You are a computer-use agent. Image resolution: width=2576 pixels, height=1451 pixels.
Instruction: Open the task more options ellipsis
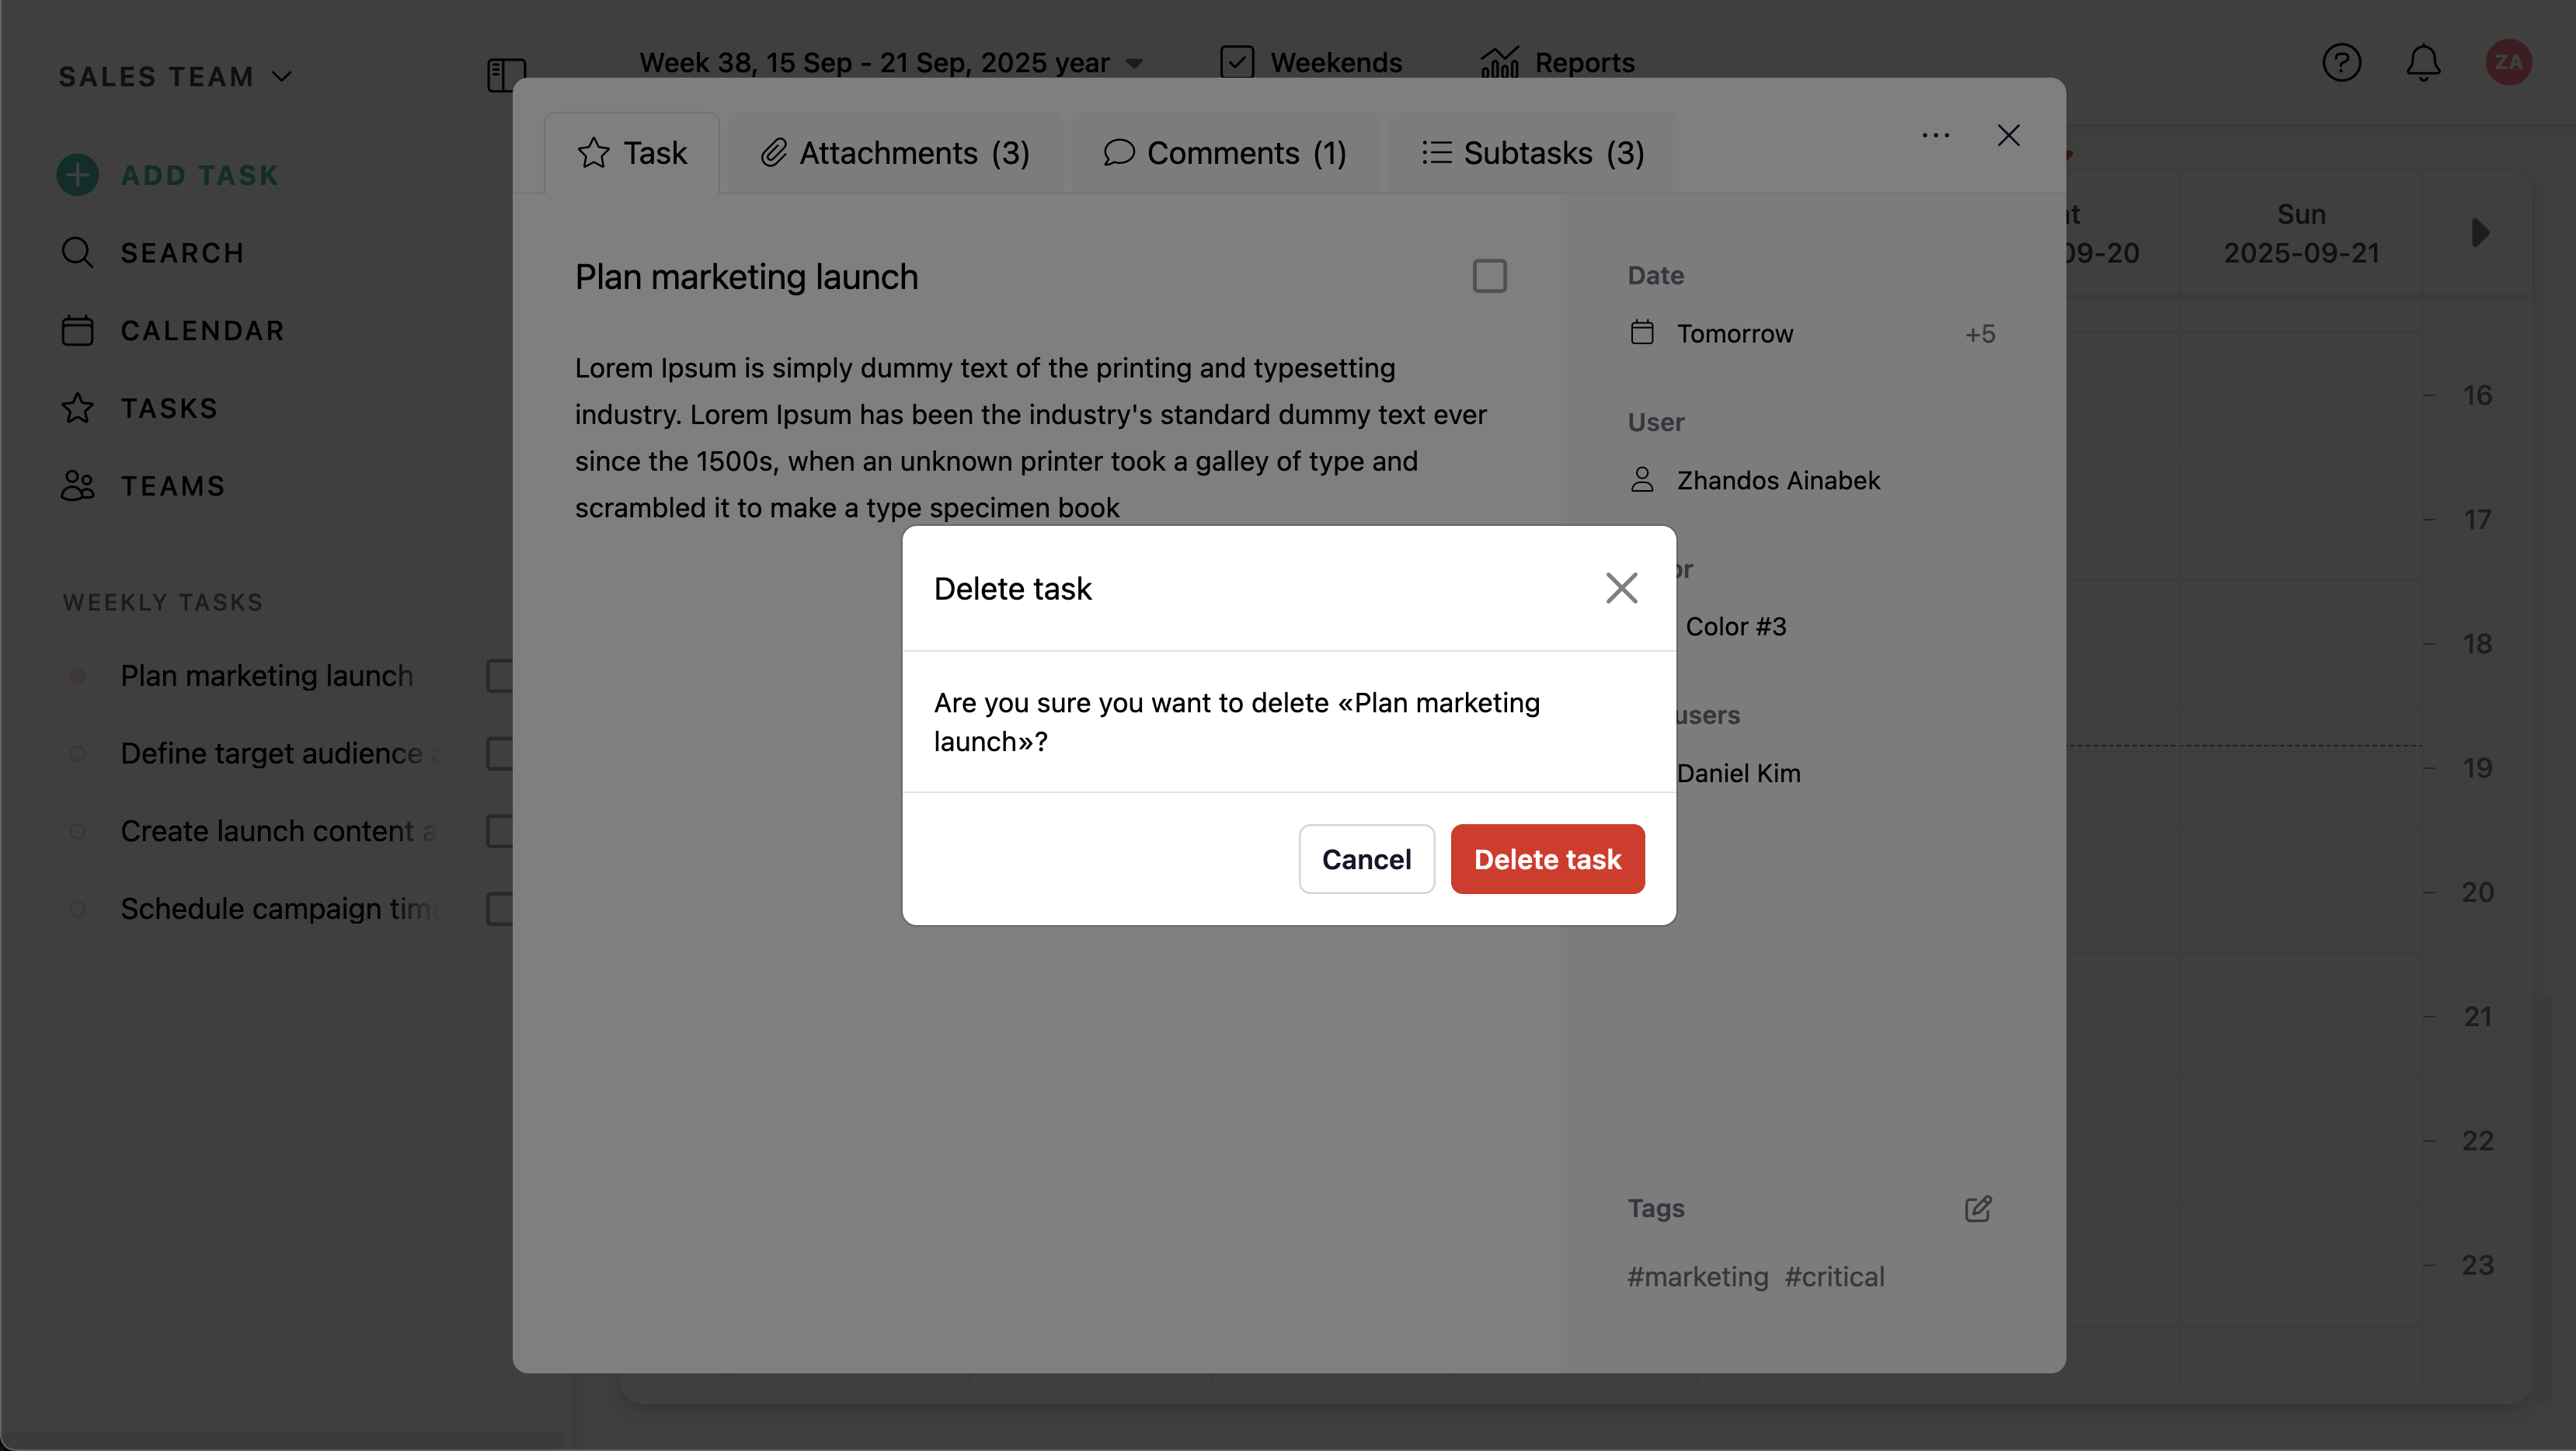pos(1935,136)
